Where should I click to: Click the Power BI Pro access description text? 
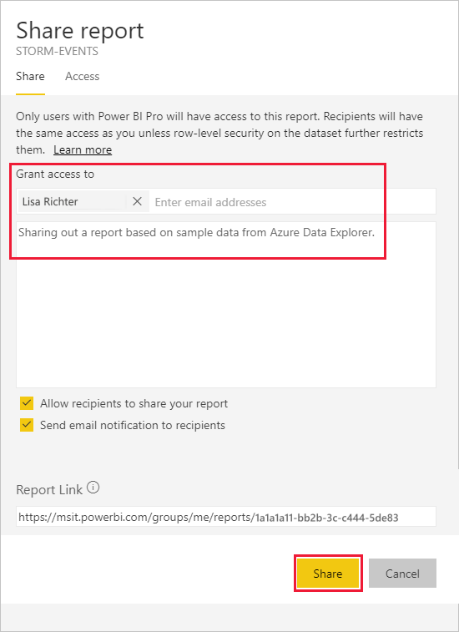219,133
